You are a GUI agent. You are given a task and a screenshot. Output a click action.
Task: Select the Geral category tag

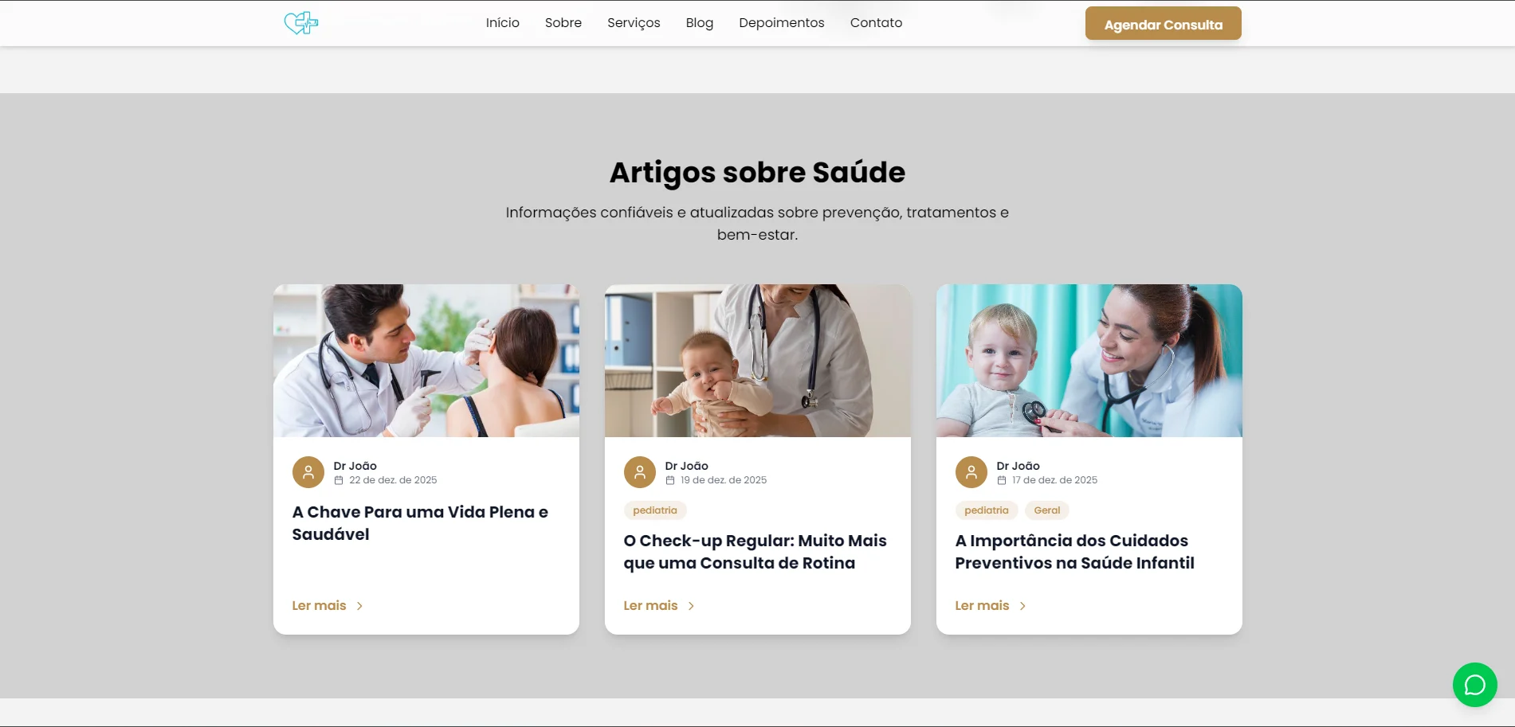click(x=1046, y=510)
